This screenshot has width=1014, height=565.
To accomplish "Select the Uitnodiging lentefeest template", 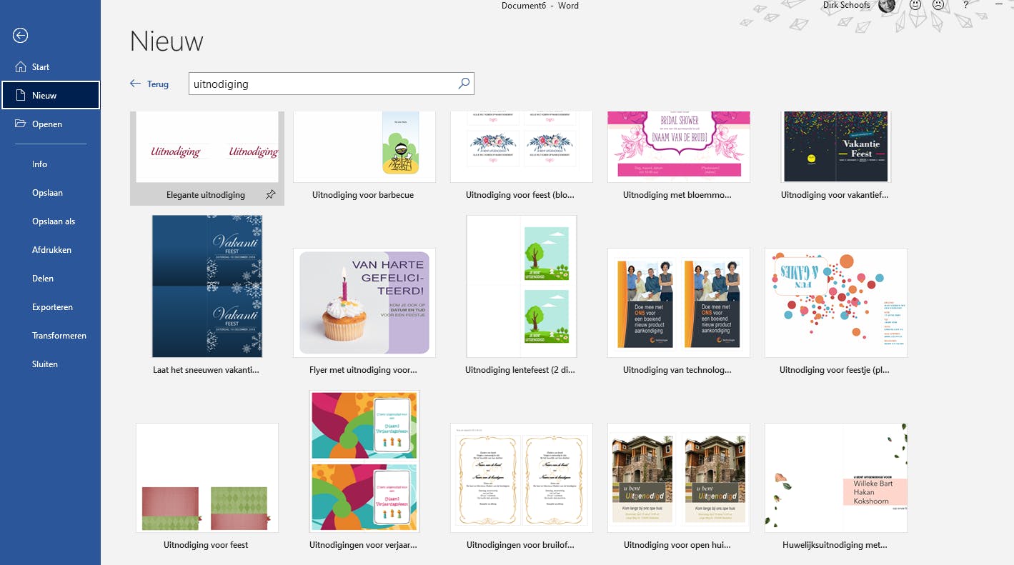I will click(522, 295).
